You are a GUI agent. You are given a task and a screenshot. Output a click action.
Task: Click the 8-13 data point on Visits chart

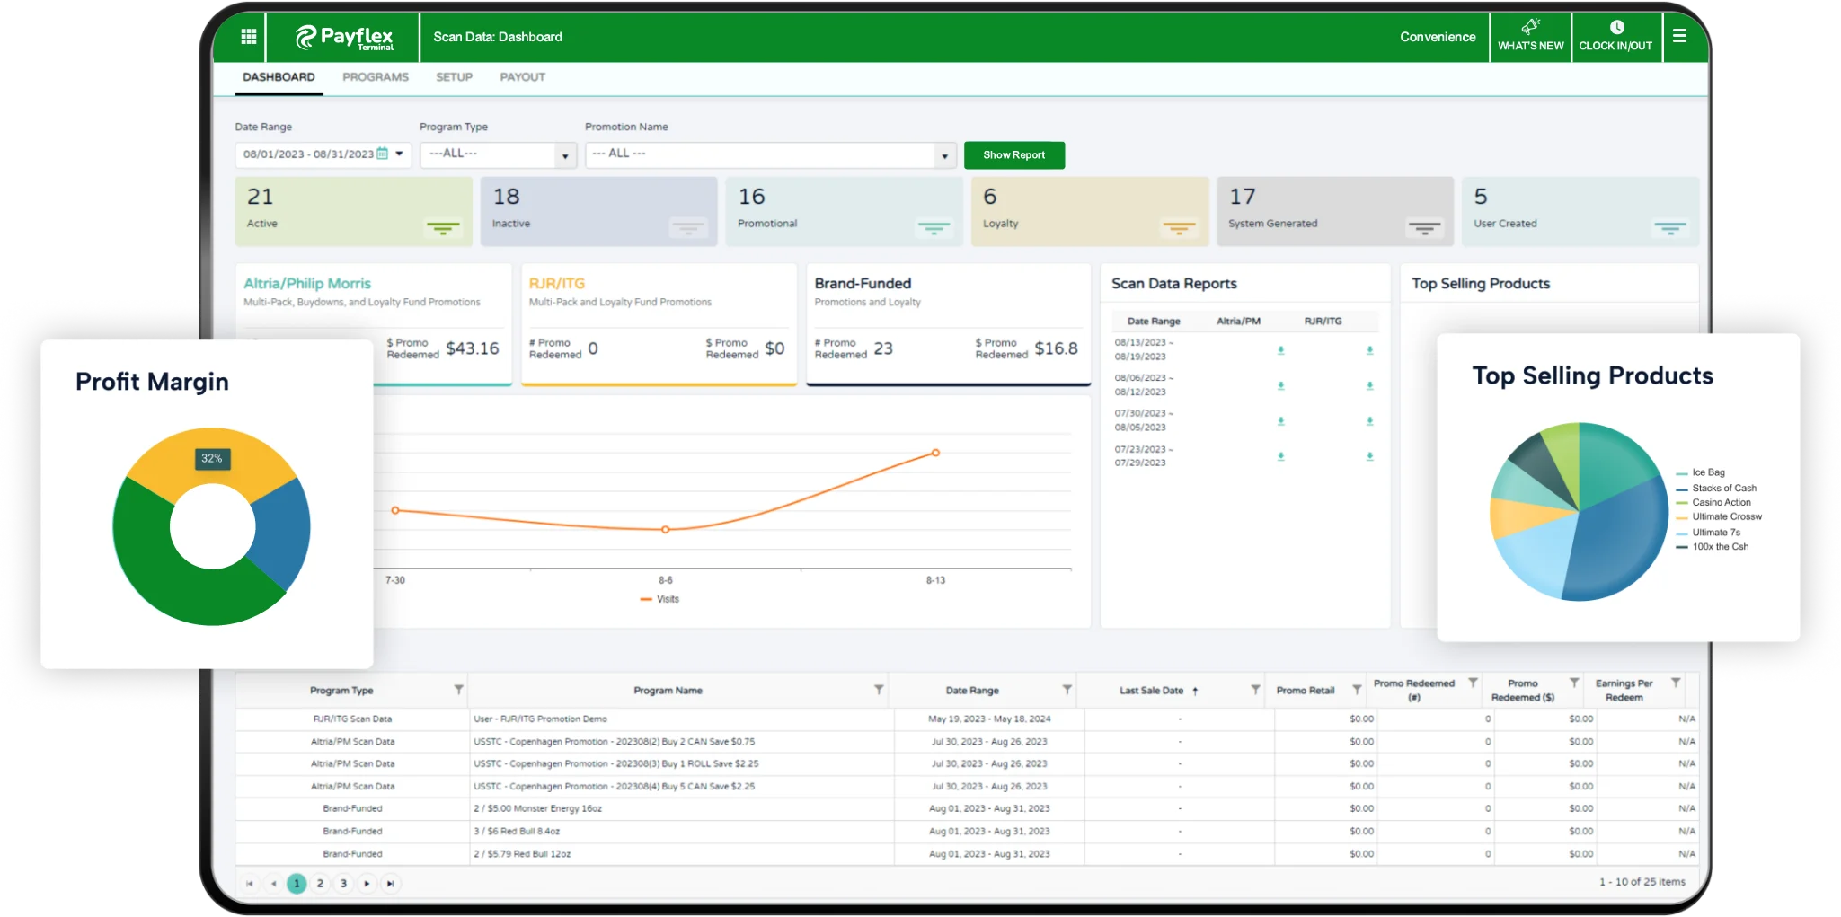coord(935,453)
